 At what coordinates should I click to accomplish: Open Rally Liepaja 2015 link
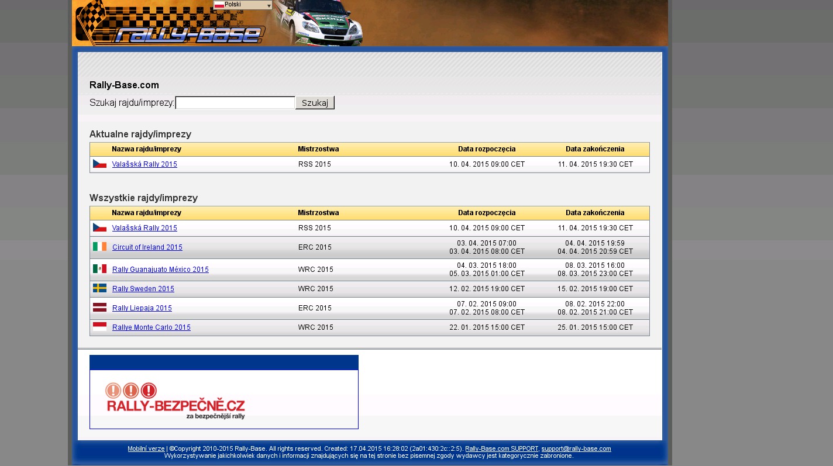pyautogui.click(x=142, y=308)
